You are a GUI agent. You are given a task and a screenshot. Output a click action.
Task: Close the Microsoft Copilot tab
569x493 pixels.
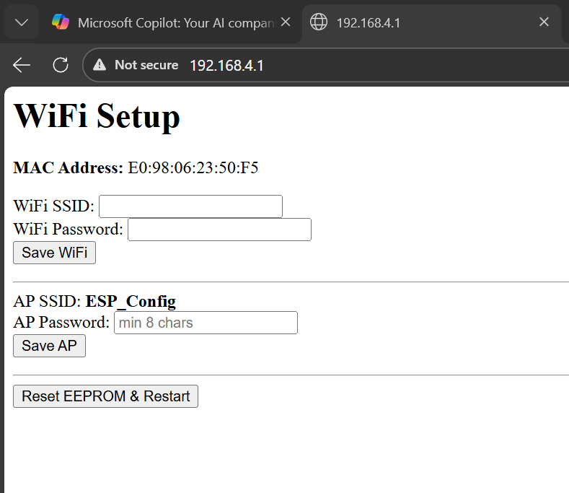pyautogui.click(x=286, y=22)
